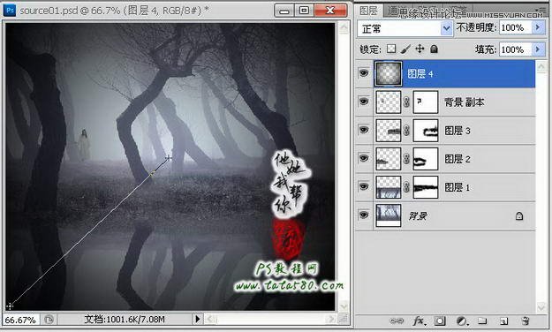Click the lock image pixels brush icon
Image resolution: width=552 pixels, height=332 pixels.
(x=405, y=49)
